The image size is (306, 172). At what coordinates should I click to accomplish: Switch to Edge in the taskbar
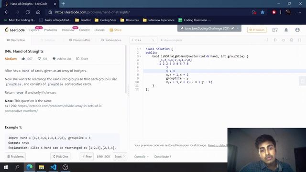[x=30, y=167]
